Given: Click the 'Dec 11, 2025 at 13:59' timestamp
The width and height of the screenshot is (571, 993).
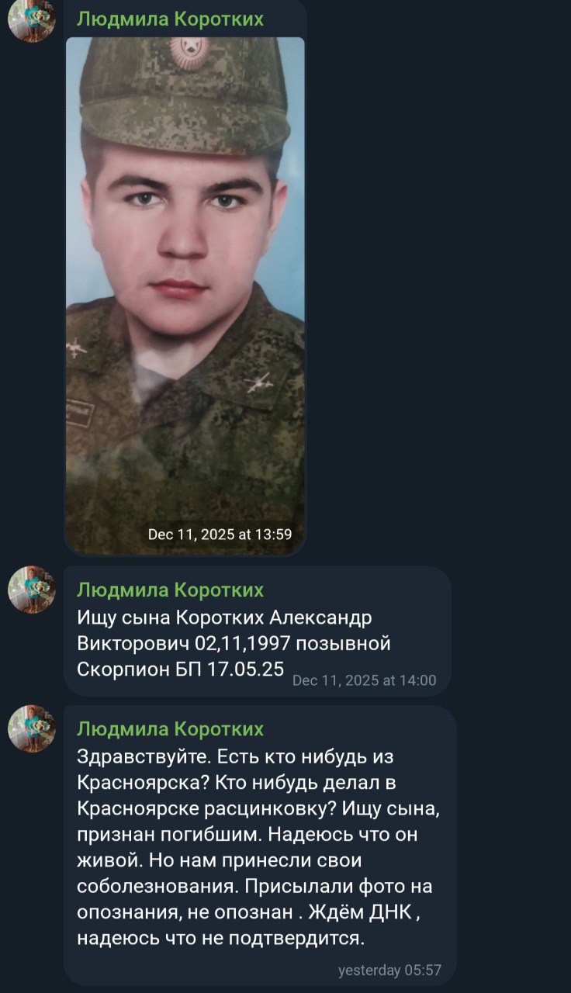Looking at the screenshot, I should (x=220, y=534).
